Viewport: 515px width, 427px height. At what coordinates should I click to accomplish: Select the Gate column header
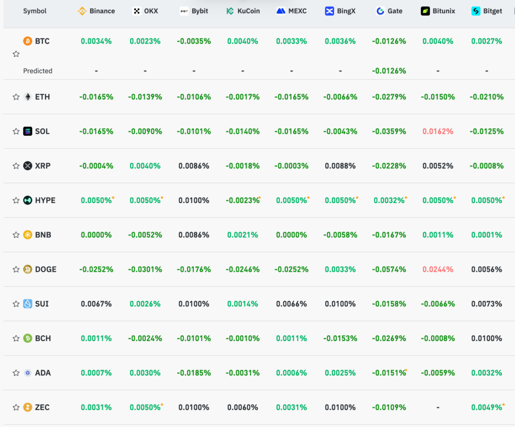pyautogui.click(x=389, y=11)
